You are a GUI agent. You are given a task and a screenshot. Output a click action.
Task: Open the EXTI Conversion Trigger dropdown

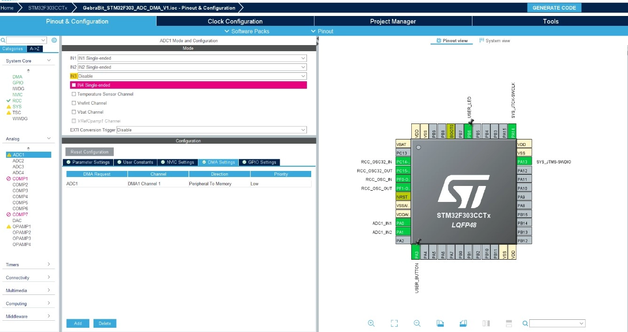(x=212, y=130)
